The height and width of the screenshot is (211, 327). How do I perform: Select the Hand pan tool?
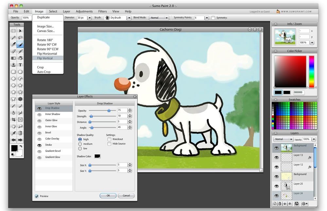[13, 126]
